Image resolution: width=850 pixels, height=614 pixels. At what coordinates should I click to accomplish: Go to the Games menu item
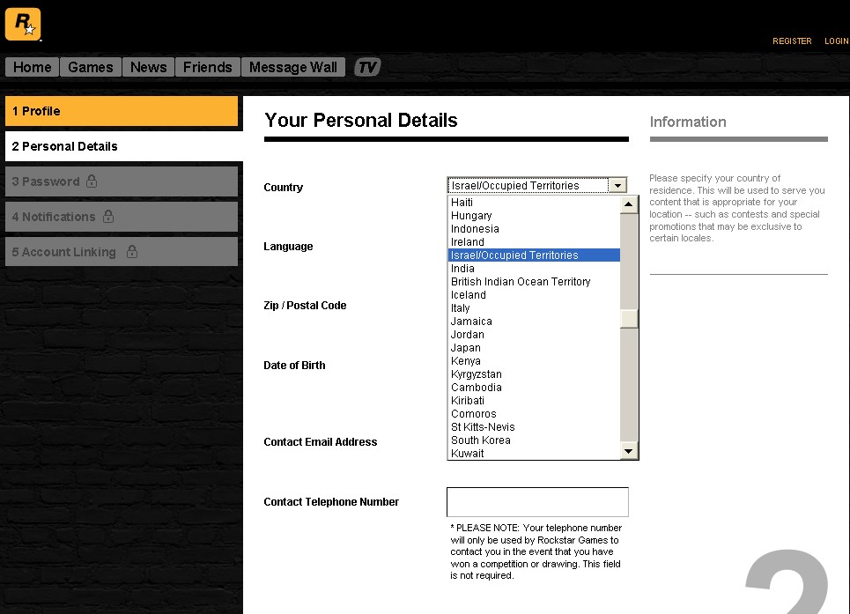coord(91,67)
